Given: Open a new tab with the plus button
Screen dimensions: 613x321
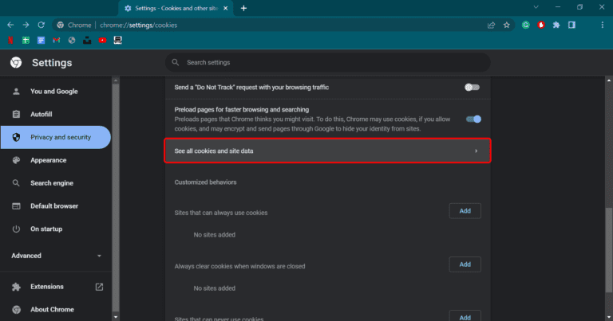Looking at the screenshot, I should click(x=243, y=8).
